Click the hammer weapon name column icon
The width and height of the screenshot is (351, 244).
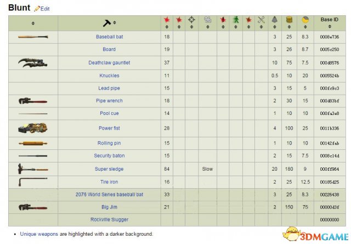pyautogui.click(x=106, y=23)
